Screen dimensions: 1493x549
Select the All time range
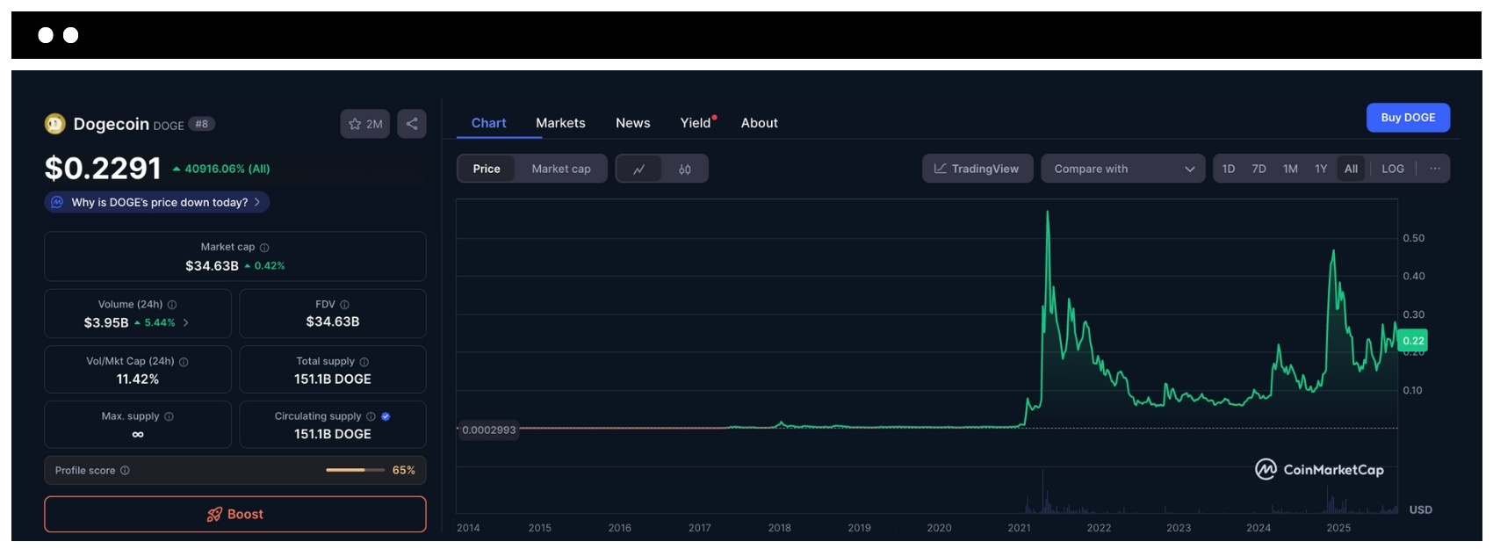pos(1351,169)
